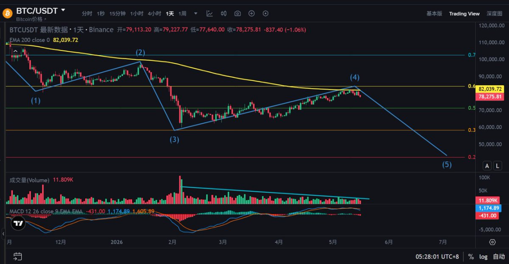
Task: Open chart settings hexagon icon in toolbar
Action: pos(265,14)
